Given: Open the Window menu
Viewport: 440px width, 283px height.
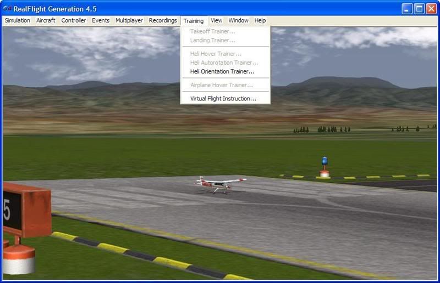Looking at the screenshot, I should click(238, 20).
